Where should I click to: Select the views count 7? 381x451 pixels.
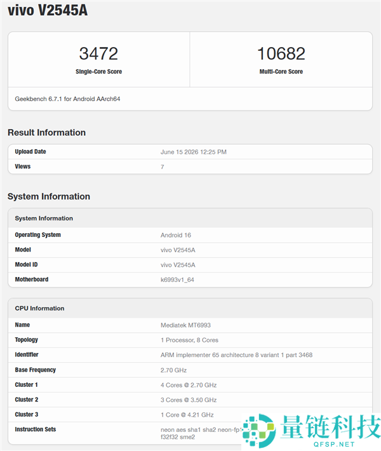(x=162, y=167)
